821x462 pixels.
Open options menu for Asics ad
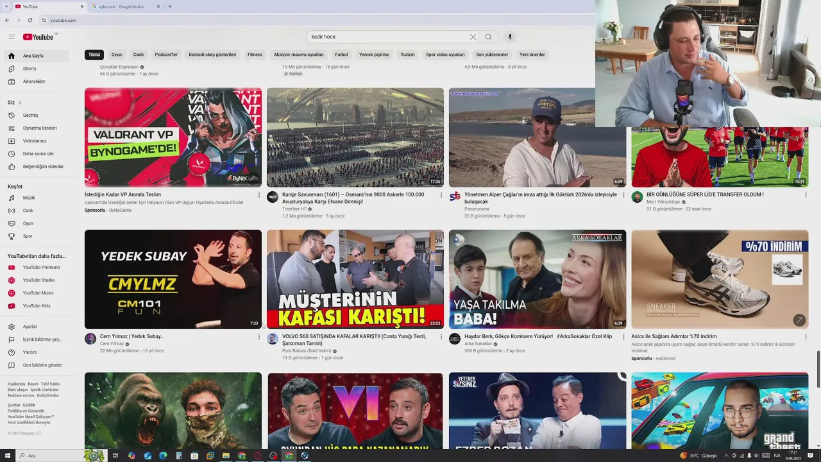point(806,337)
